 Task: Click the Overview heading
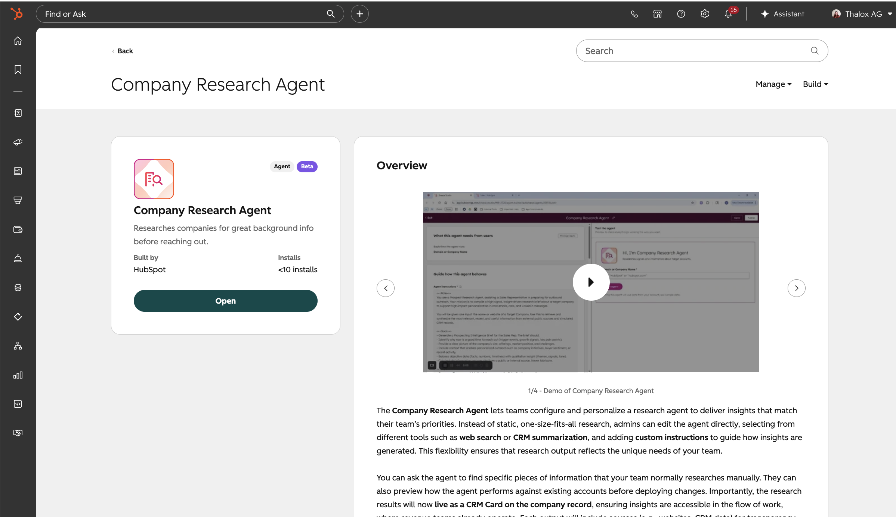click(x=402, y=166)
